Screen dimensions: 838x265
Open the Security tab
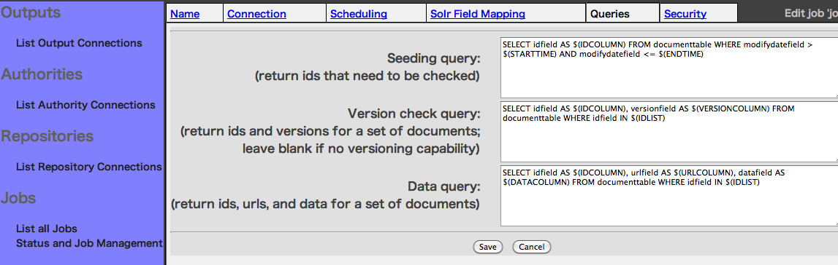685,14
